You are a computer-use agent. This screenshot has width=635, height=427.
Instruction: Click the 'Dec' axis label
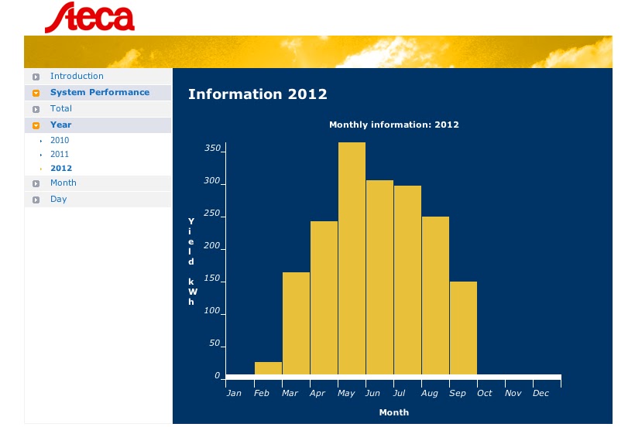(541, 393)
